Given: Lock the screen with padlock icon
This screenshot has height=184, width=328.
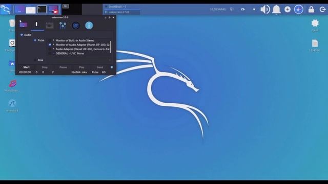Looking at the screenshot, I should 311,9.
